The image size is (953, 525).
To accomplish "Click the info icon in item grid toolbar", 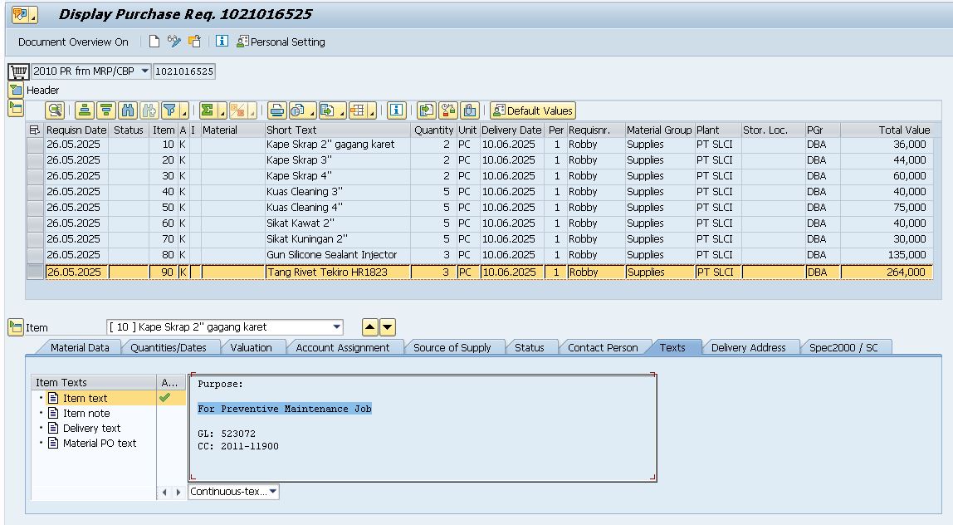I will pos(397,110).
